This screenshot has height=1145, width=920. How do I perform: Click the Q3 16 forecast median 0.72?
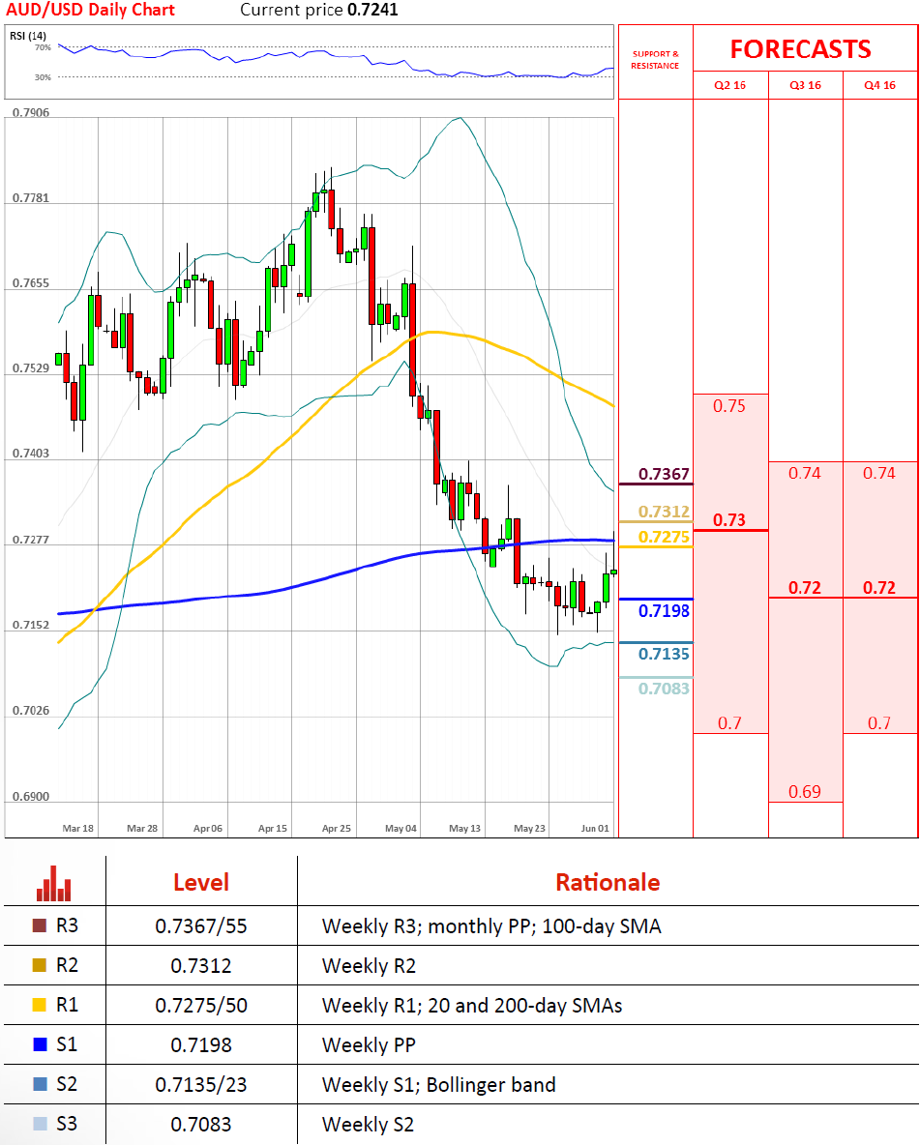click(x=805, y=588)
